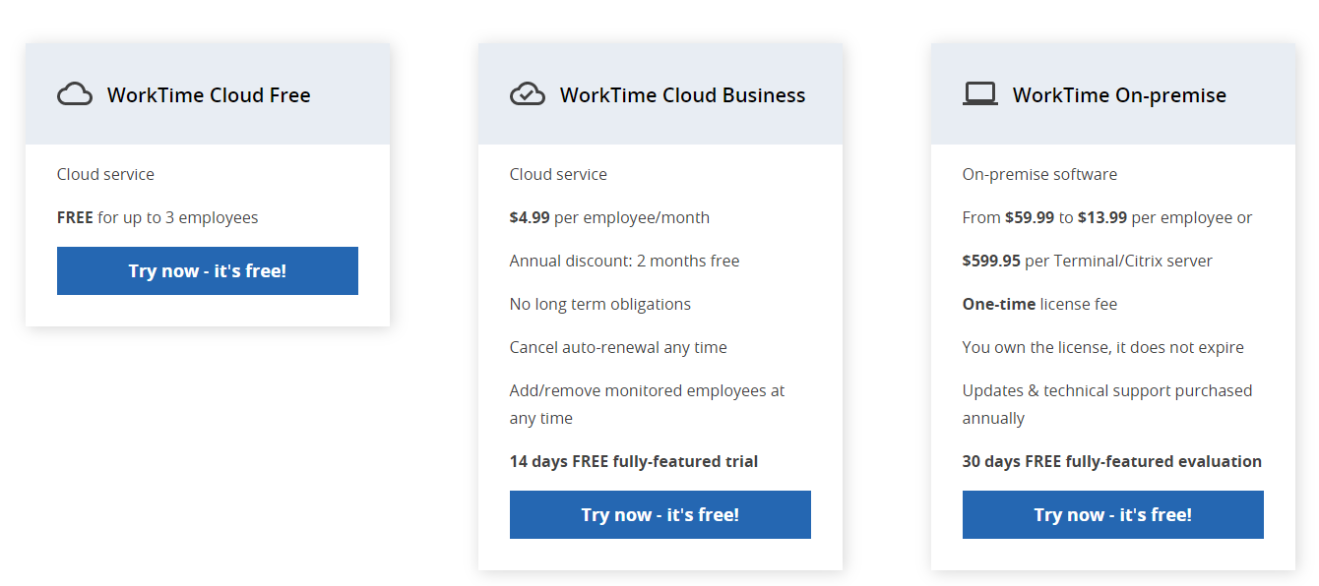Click Try now button in On-premise card
This screenshot has width=1319, height=586.
(x=1113, y=514)
